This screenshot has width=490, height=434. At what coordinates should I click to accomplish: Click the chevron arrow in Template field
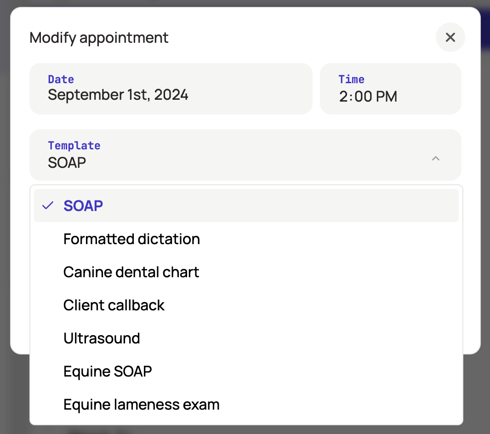click(x=436, y=159)
